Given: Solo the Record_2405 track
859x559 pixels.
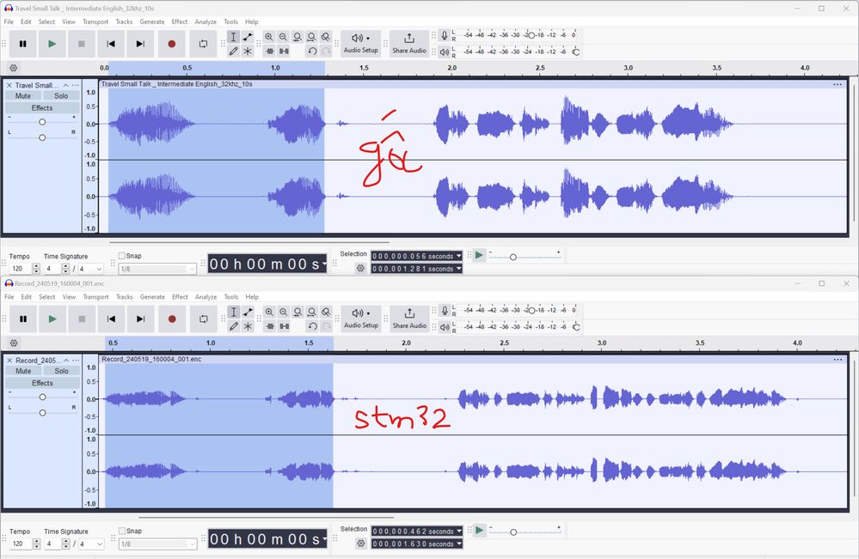Looking at the screenshot, I should pos(62,371).
